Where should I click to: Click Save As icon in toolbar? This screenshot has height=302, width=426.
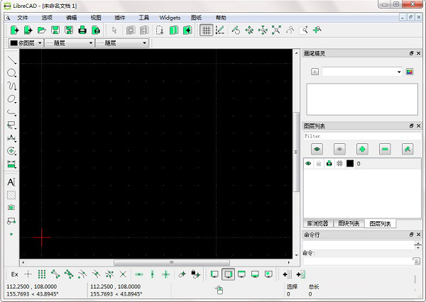pyautogui.click(x=69, y=30)
